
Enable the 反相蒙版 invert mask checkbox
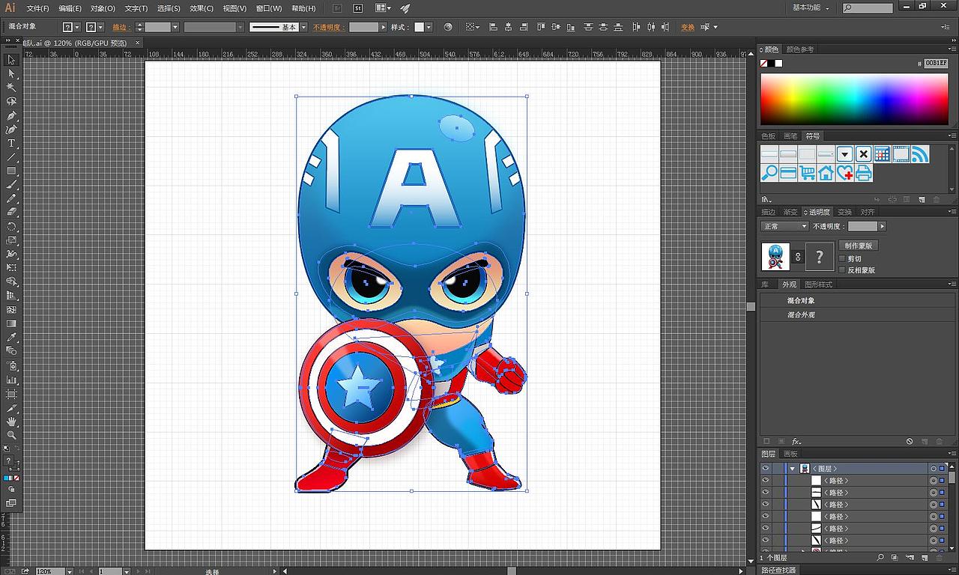tap(842, 270)
